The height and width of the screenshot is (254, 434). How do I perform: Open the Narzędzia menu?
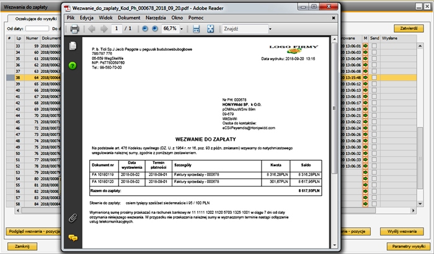point(156,18)
